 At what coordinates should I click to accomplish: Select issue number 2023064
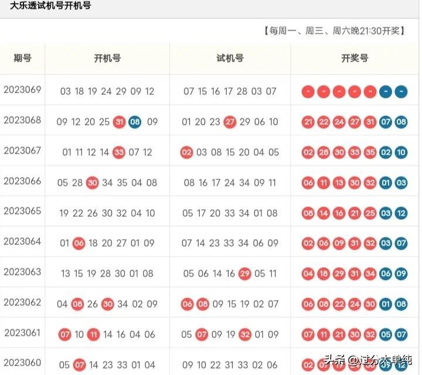[x=22, y=241]
